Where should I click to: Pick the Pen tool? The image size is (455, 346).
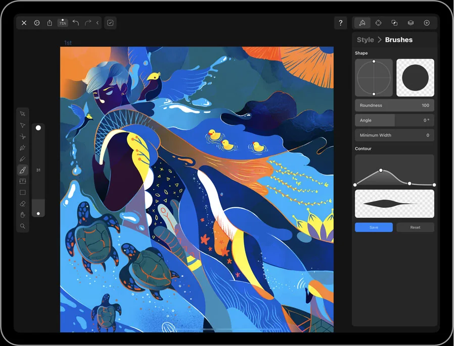23,148
